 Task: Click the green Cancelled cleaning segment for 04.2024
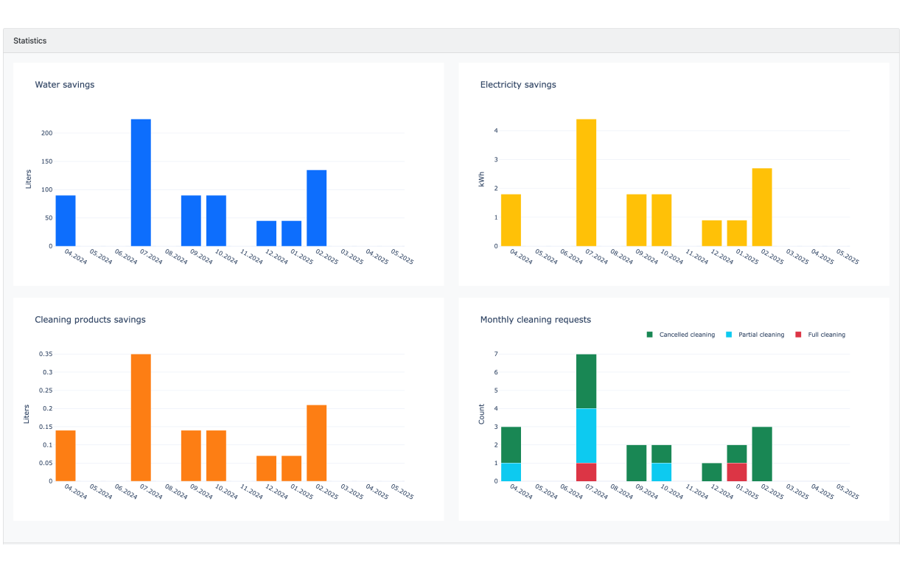click(x=511, y=445)
